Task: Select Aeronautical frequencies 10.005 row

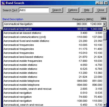Action: pyautogui.click(x=53, y=45)
